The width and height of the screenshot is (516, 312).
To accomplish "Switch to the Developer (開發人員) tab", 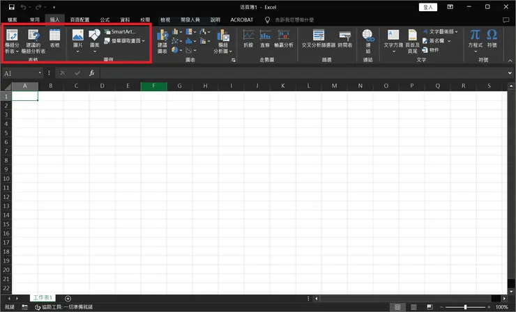I will click(x=190, y=20).
